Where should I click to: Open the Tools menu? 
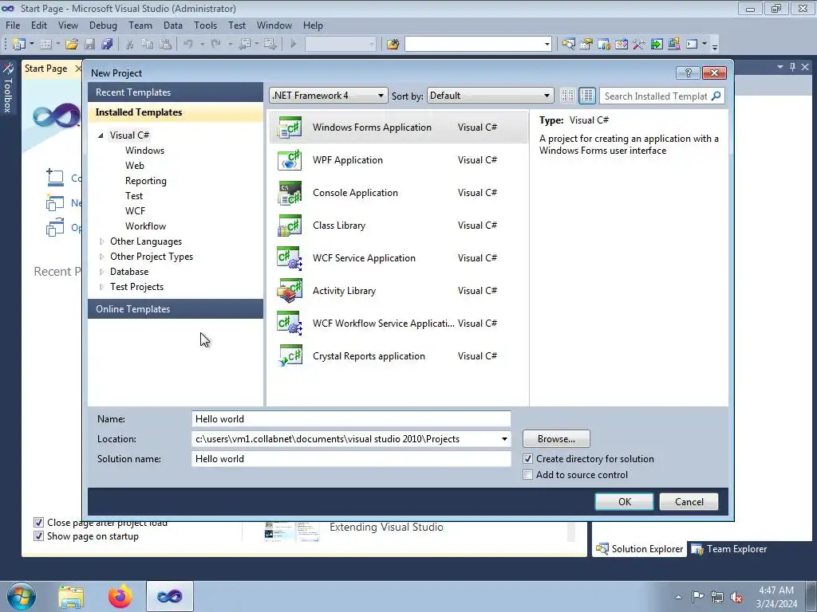205,25
